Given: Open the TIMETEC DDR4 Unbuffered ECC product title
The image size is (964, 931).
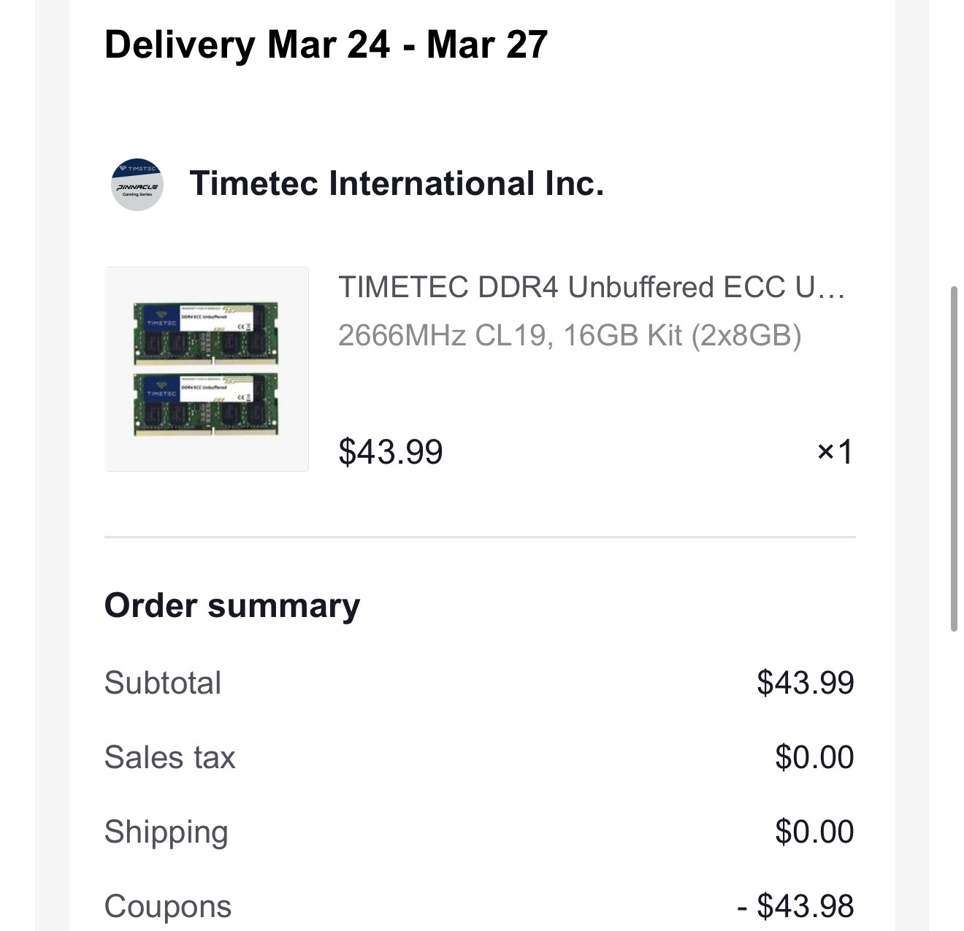Looking at the screenshot, I should coord(592,288).
